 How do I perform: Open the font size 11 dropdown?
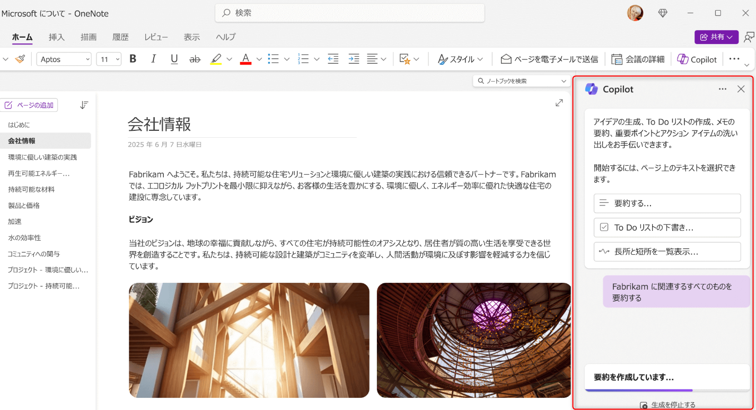[x=109, y=59]
